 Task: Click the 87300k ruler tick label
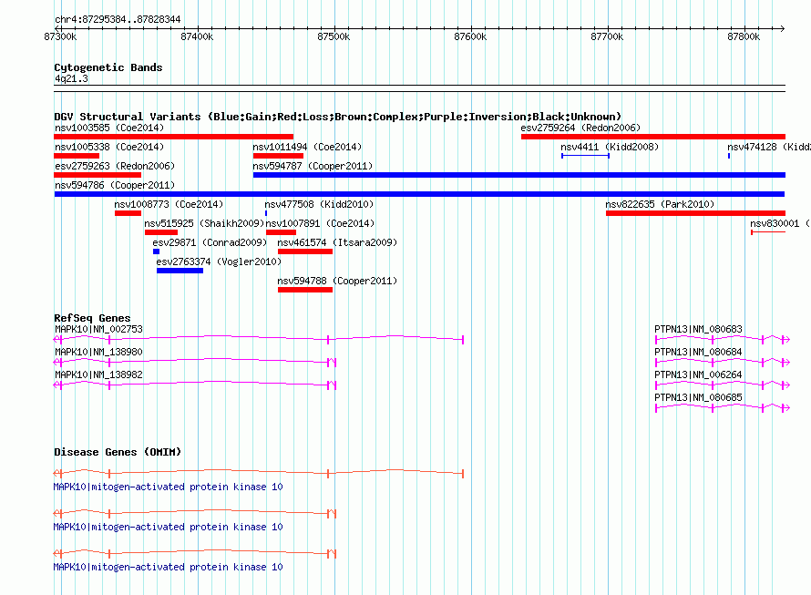[60, 36]
